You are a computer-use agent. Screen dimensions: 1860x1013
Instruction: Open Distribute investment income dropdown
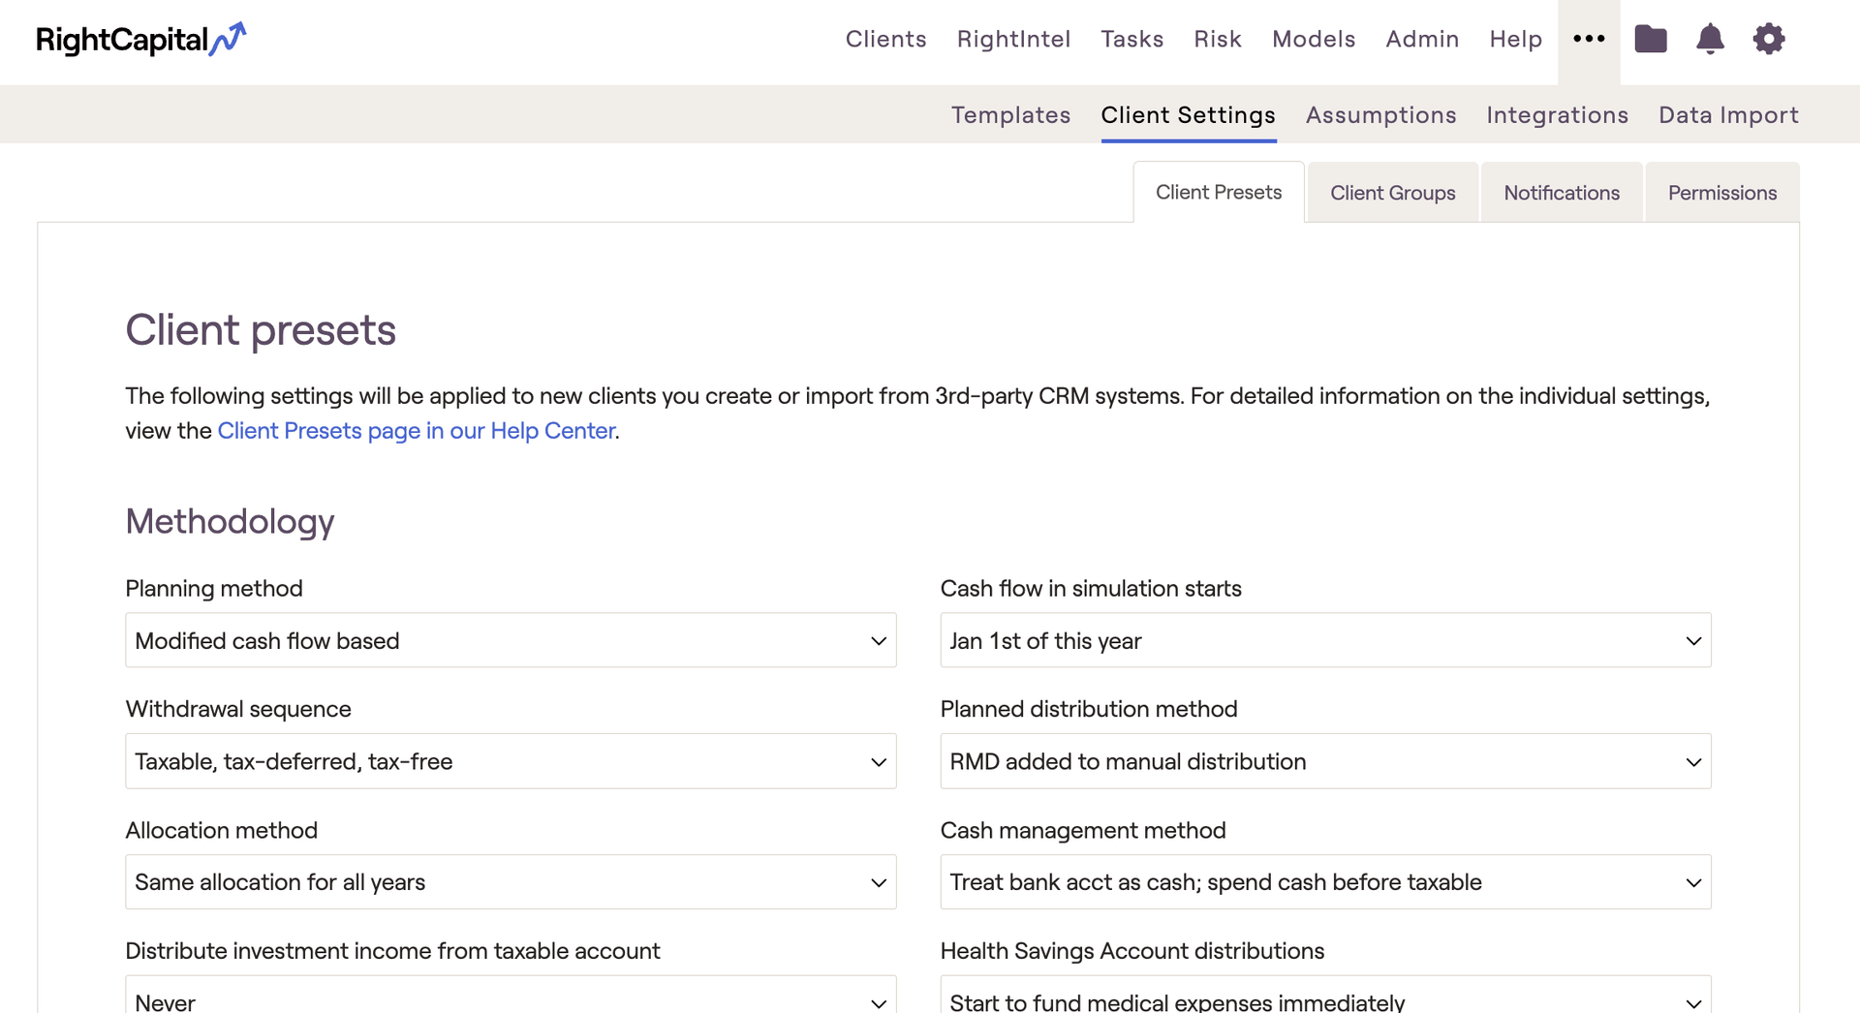click(x=511, y=998)
